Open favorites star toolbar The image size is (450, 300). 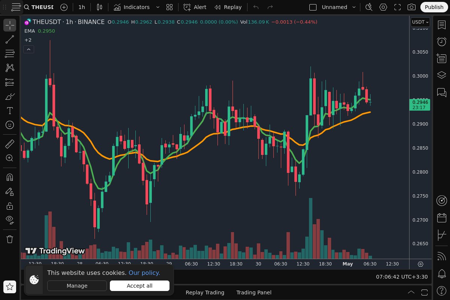pyautogui.click(x=10, y=287)
